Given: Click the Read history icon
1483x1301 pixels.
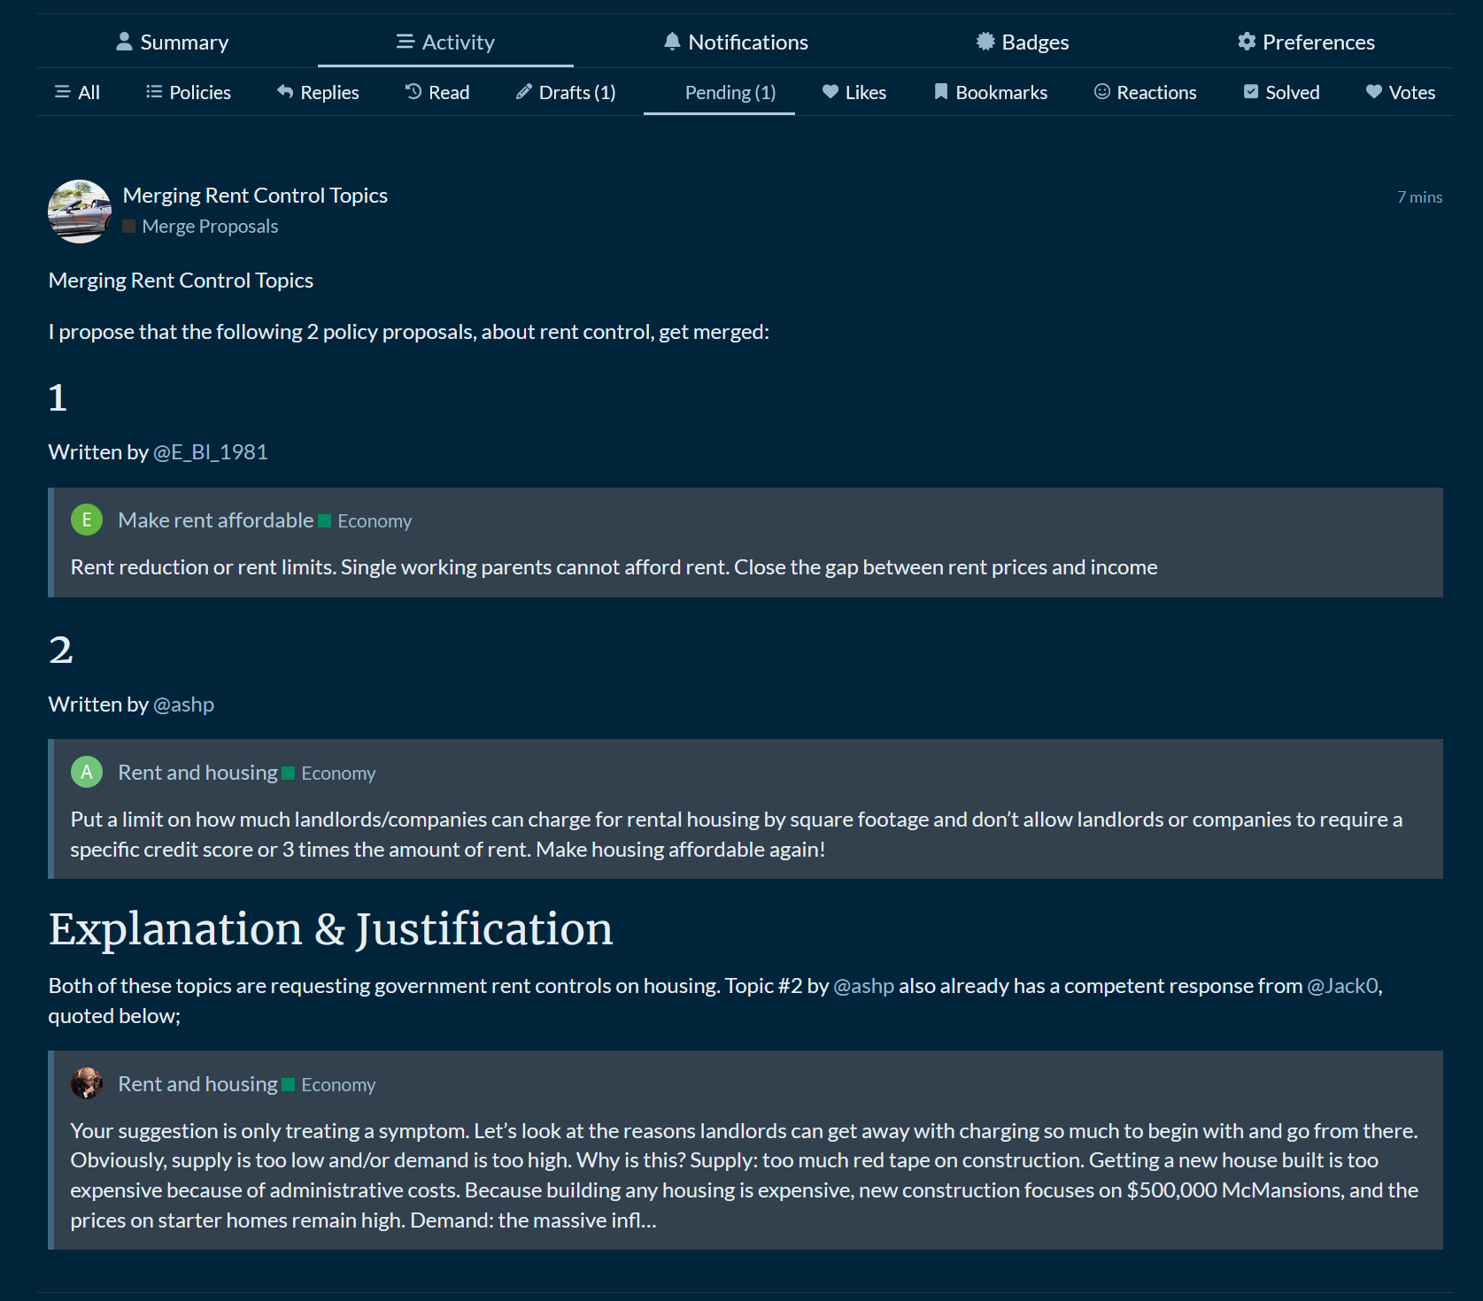Looking at the screenshot, I should (x=413, y=92).
